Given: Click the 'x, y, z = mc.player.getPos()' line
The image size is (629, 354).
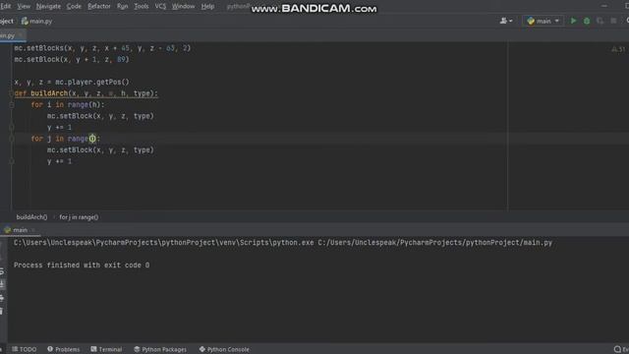Looking at the screenshot, I should click(x=72, y=82).
